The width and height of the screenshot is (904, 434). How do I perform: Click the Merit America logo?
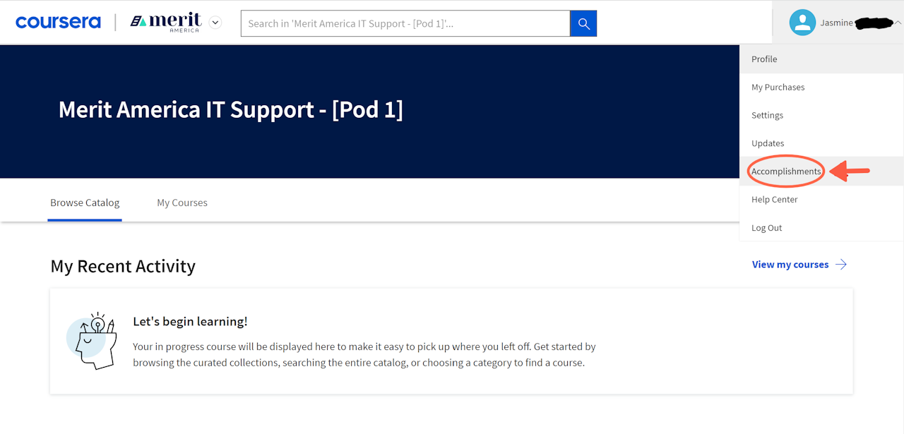click(166, 23)
